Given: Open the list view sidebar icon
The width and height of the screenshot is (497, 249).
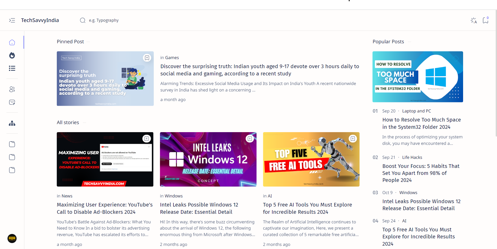Looking at the screenshot, I should point(12,68).
